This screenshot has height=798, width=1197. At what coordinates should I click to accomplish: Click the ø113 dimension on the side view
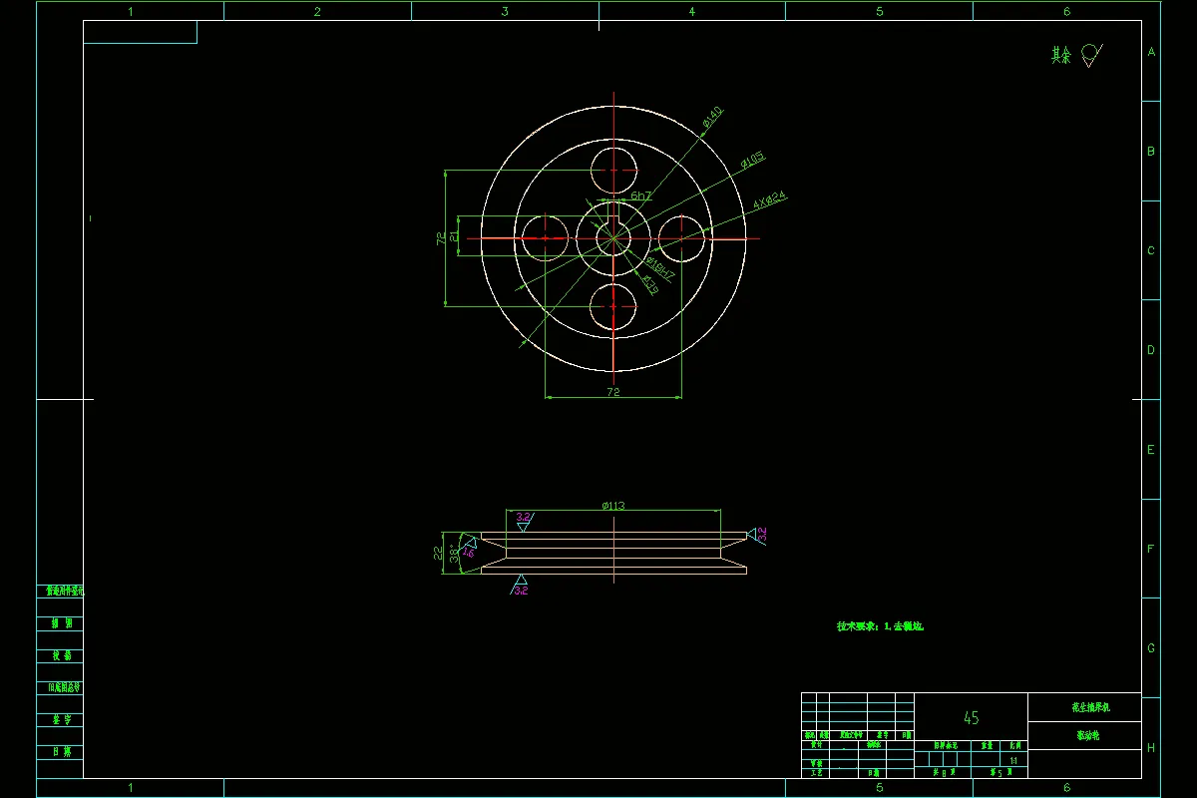click(x=613, y=506)
